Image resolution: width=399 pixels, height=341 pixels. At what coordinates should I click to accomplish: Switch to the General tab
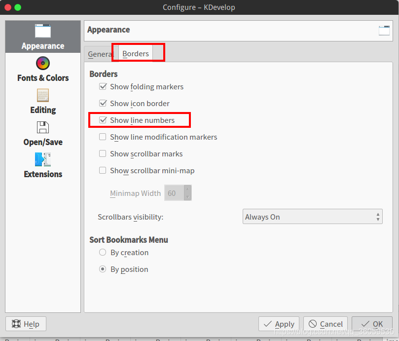(x=100, y=54)
